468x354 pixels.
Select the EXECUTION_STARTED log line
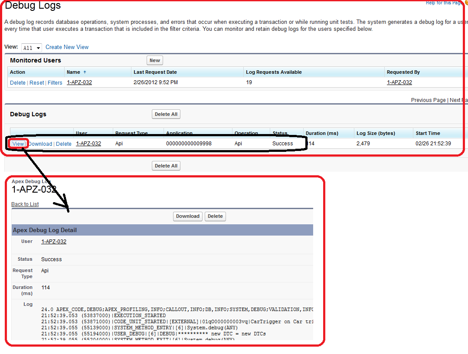tap(104, 315)
